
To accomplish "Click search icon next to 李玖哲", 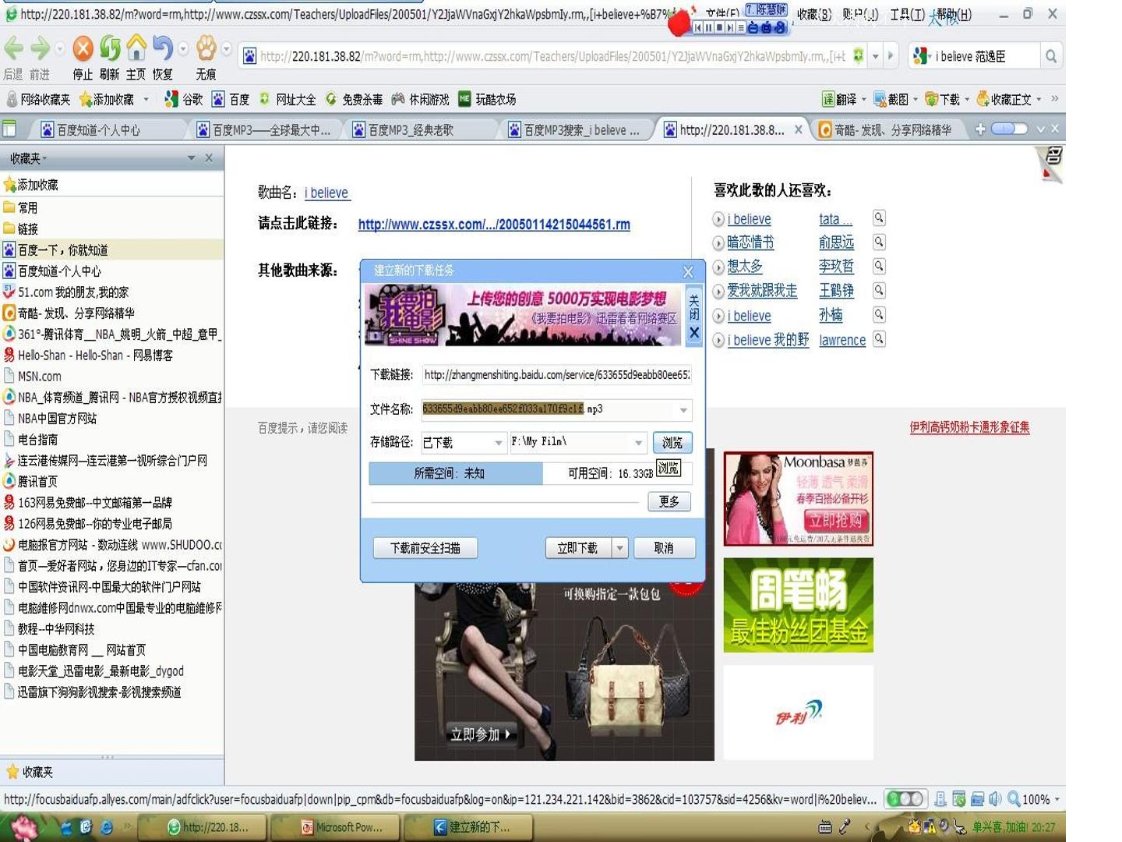I will coord(879,266).
